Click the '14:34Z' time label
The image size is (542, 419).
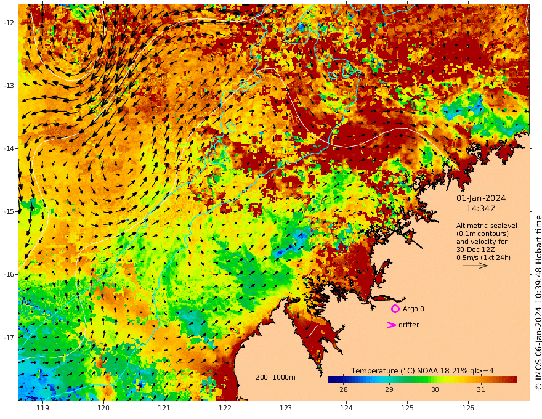tap(480, 209)
